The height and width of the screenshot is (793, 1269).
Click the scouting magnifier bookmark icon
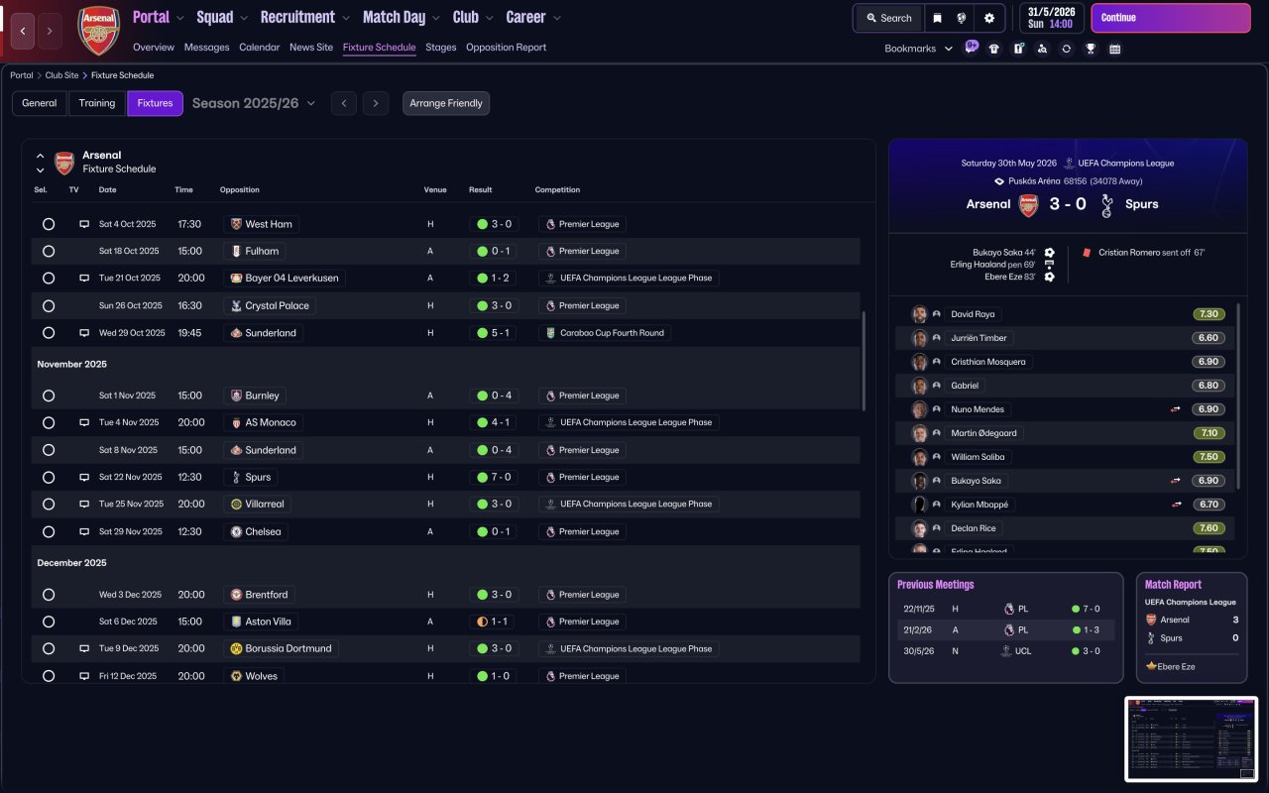tap(1042, 49)
